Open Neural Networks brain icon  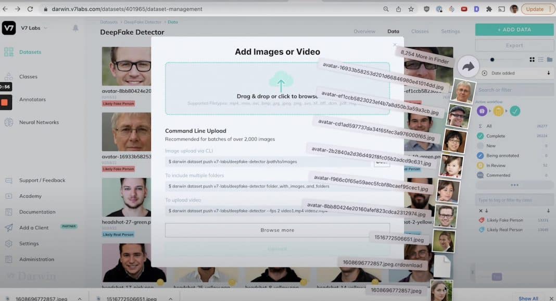(x=9, y=122)
